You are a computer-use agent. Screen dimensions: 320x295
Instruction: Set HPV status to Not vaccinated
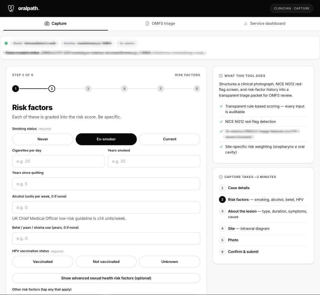pyautogui.click(x=106, y=262)
